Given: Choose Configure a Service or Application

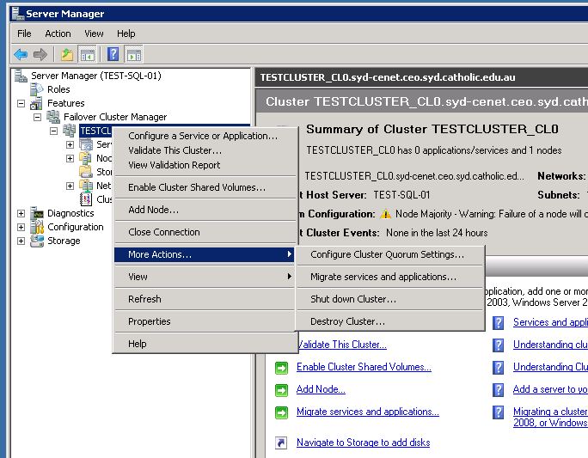Looking at the screenshot, I should click(205, 136).
